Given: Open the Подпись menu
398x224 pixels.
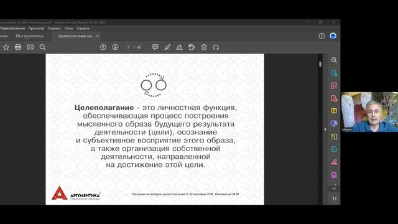Looking at the screenshot, I should [54, 29].
